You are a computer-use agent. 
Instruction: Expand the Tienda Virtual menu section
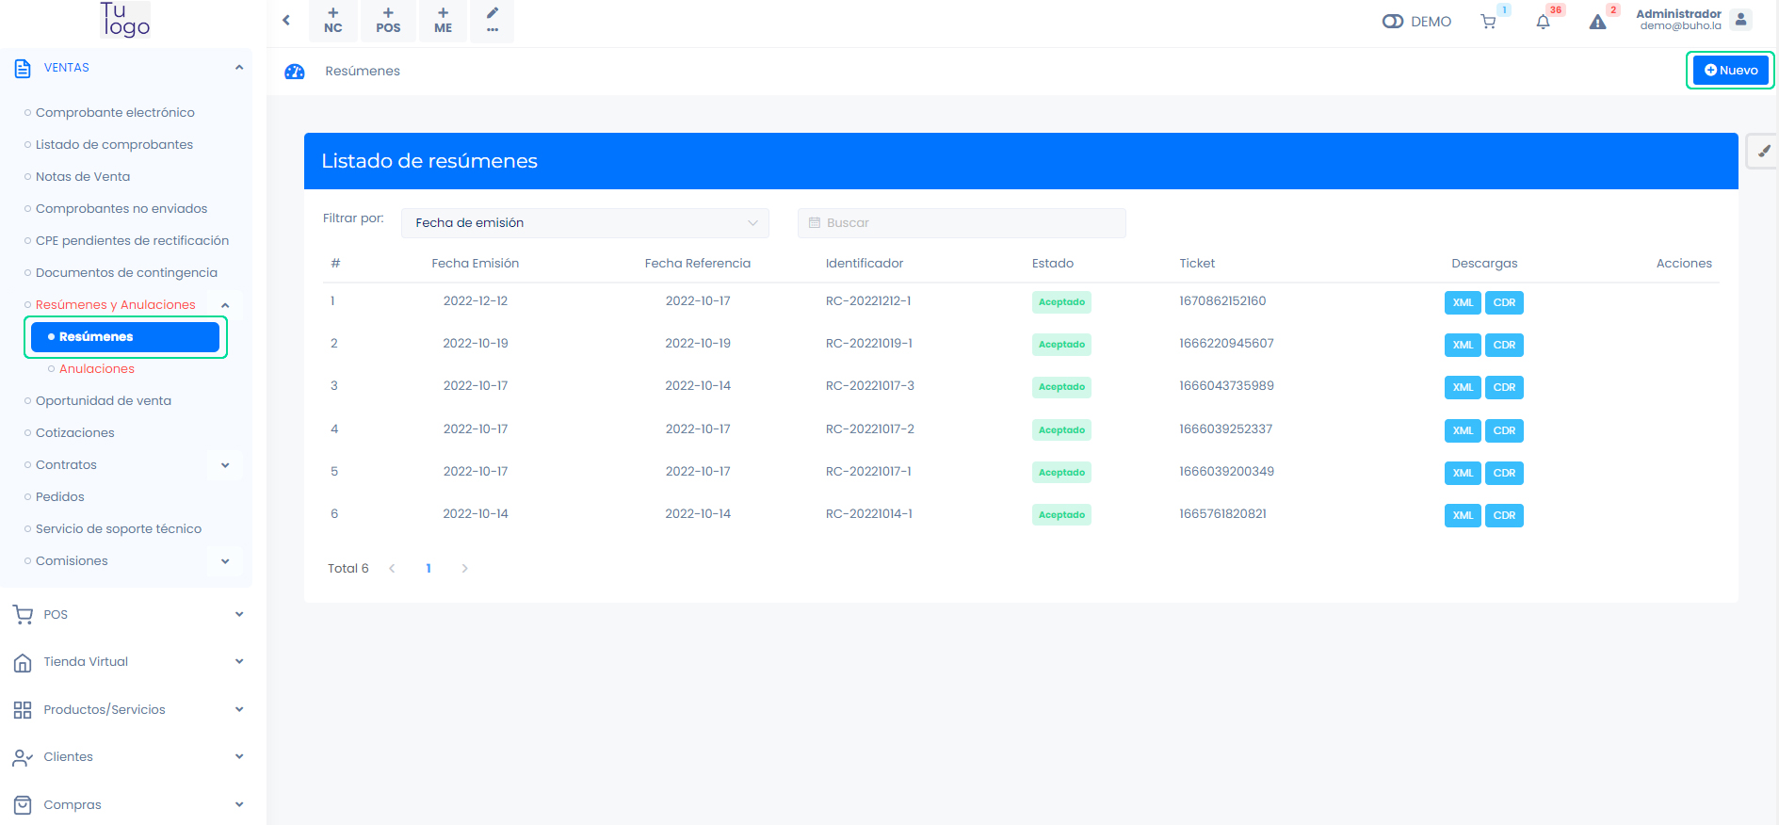coord(239,662)
